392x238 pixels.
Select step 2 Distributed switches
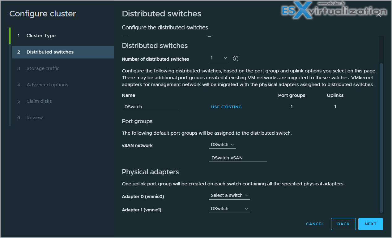coord(63,52)
